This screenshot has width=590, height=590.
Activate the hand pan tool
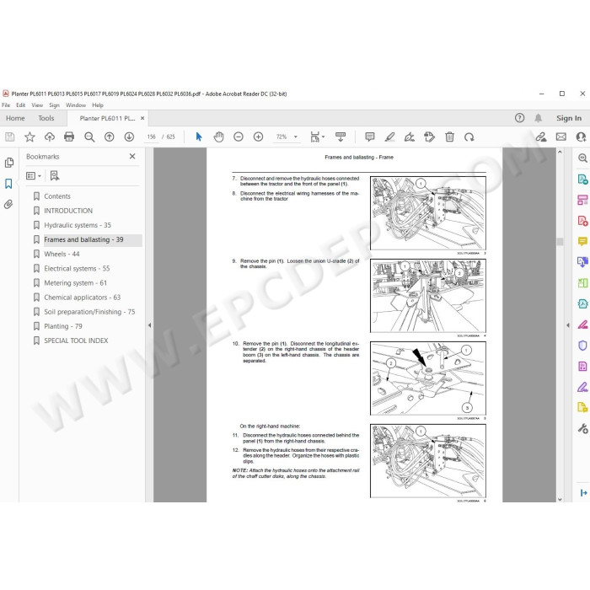[x=218, y=137]
